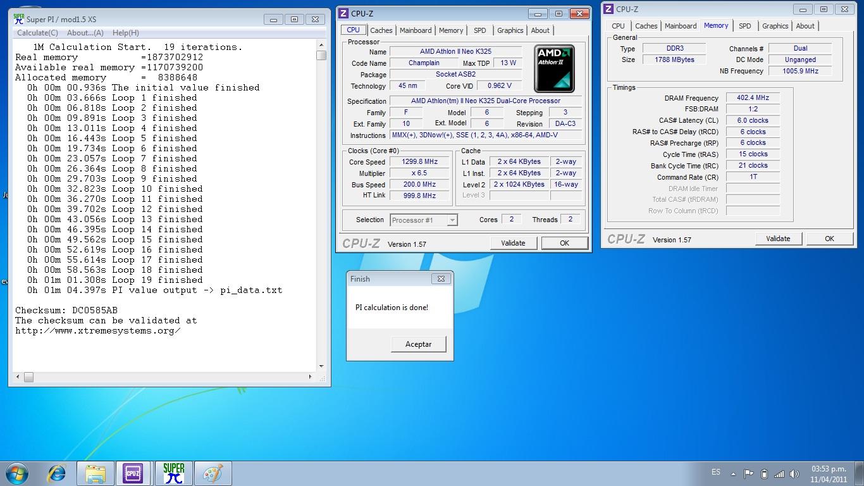Image resolution: width=864 pixels, height=486 pixels.
Task: Click the Super PI title bar icon
Action: pos(19,19)
